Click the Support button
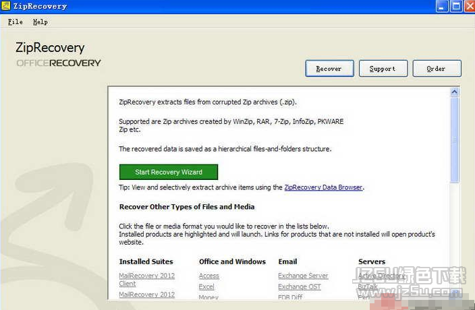Screen dimensions: 475x310 383,68
